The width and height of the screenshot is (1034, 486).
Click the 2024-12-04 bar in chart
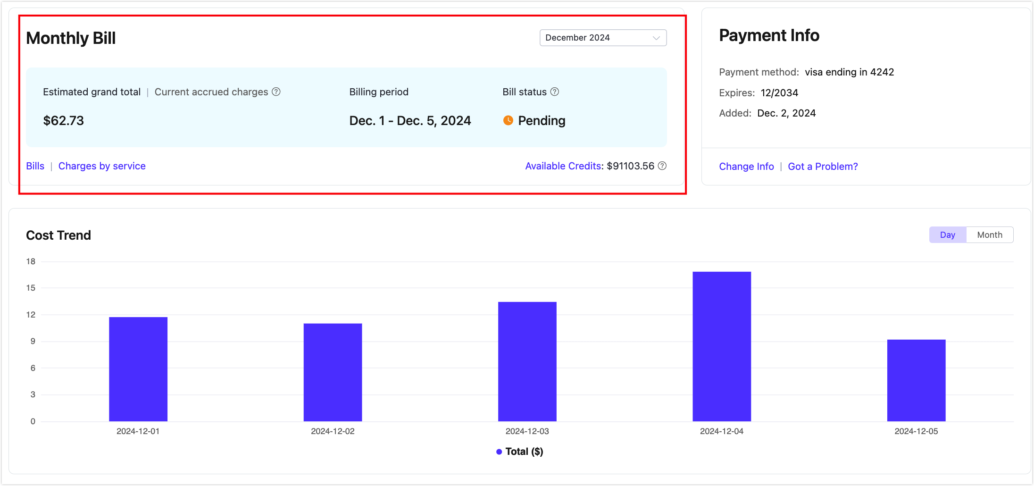coord(722,346)
